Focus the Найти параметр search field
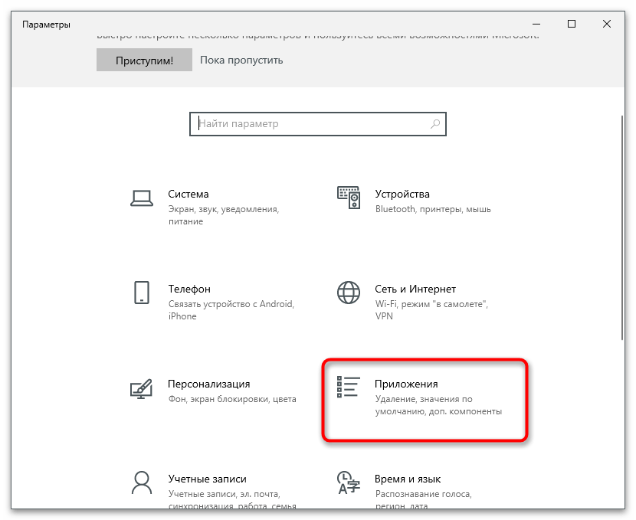The height and width of the screenshot is (520, 636). coord(317,124)
